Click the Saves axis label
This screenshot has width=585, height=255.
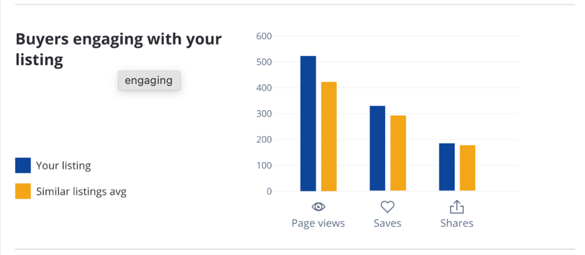(x=387, y=223)
